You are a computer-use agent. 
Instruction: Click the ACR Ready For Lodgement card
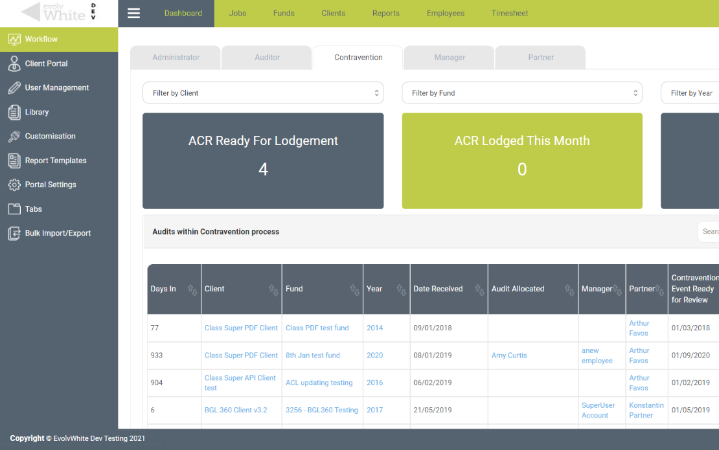[x=263, y=161]
